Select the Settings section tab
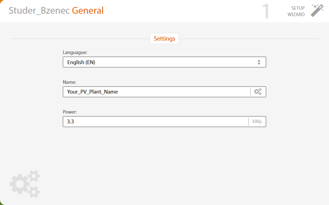This screenshot has height=205, width=329. 164,39
